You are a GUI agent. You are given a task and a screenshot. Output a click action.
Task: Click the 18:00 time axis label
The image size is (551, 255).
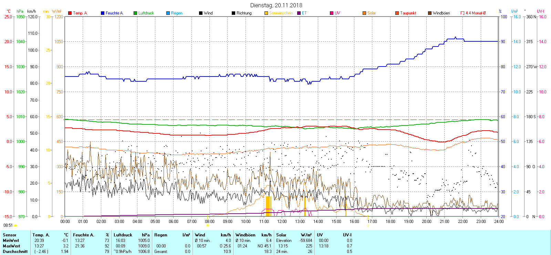391,222
